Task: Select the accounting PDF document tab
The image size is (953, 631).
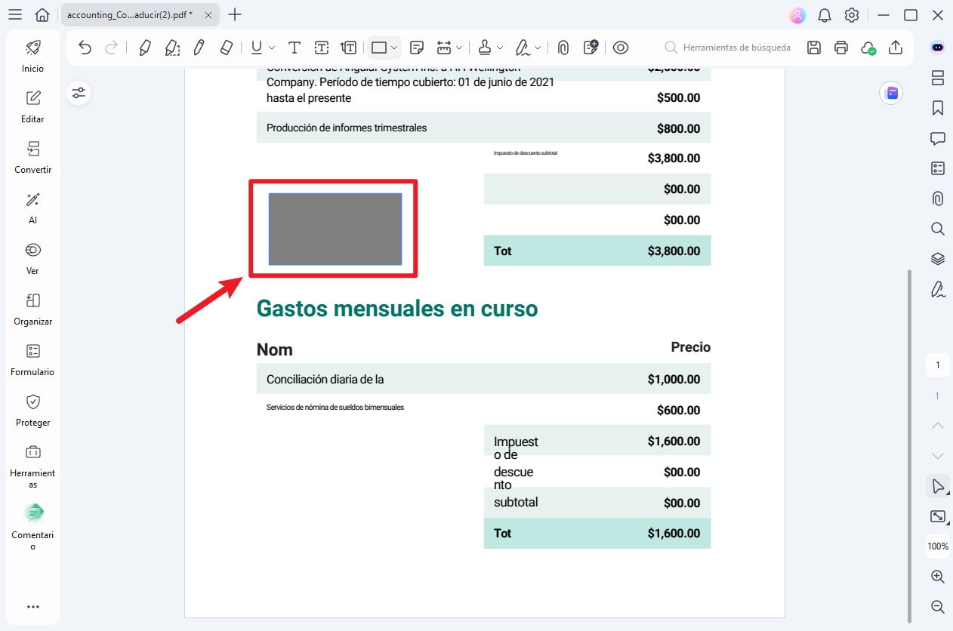Action: pyautogui.click(x=128, y=14)
